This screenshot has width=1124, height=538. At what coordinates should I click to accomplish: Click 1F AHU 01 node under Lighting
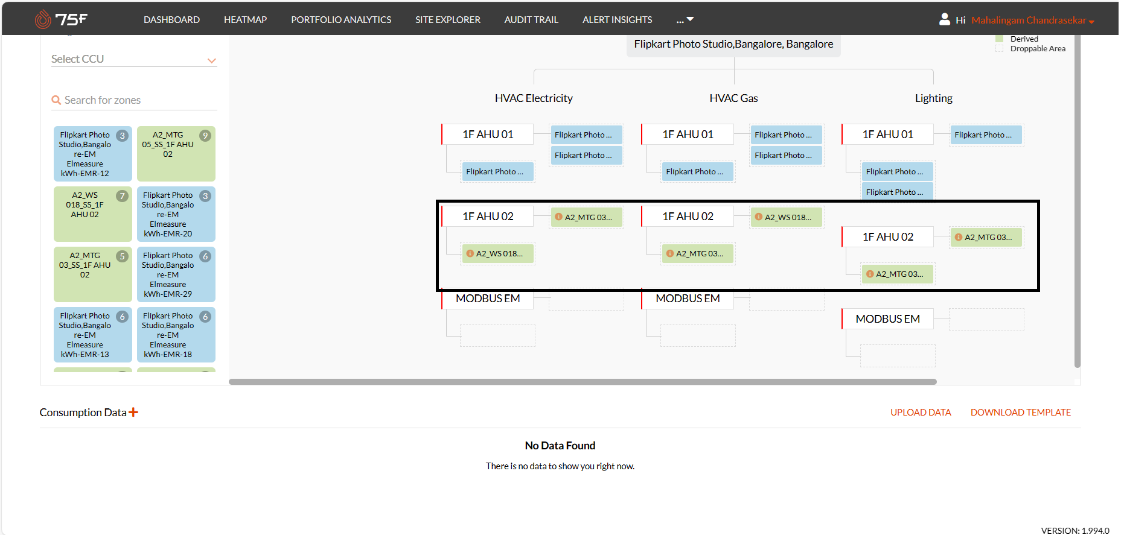[x=887, y=134]
